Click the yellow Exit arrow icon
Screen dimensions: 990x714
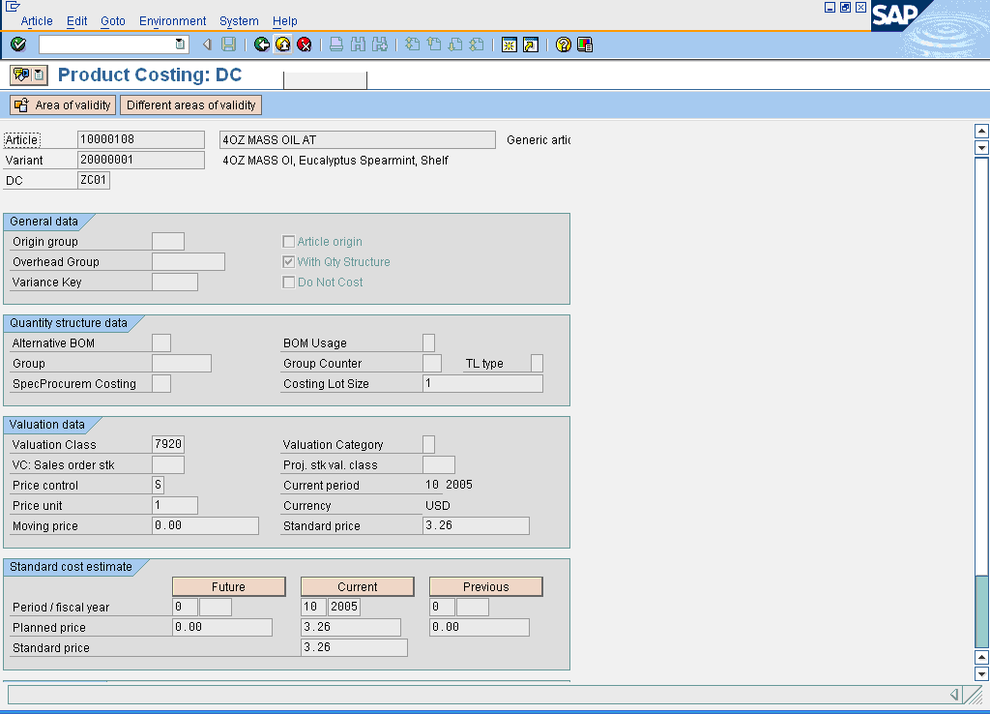(x=283, y=45)
